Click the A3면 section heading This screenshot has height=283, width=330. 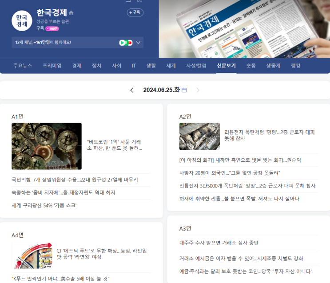tap(185, 228)
